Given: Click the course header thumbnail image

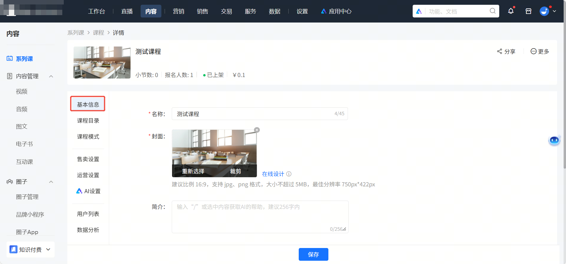Looking at the screenshot, I should [102, 63].
